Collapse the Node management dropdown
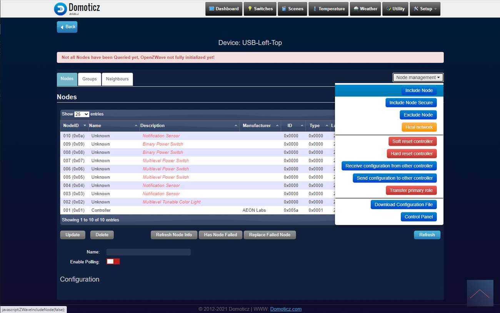This screenshot has height=313, width=500. (418, 77)
